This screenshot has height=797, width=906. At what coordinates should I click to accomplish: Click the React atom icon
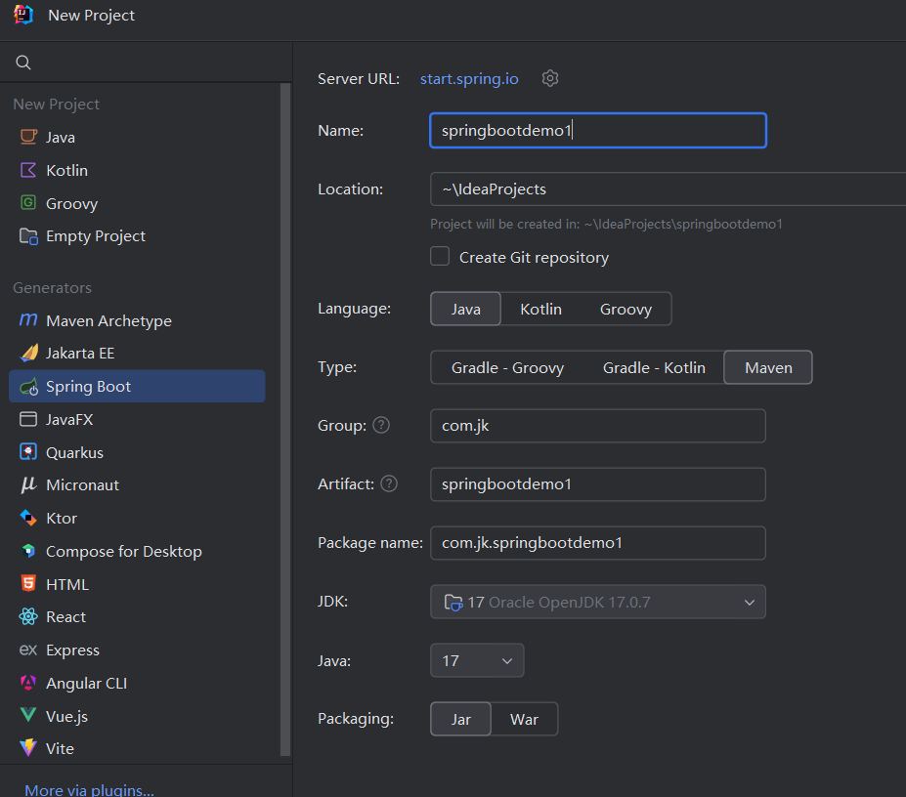pyautogui.click(x=28, y=617)
